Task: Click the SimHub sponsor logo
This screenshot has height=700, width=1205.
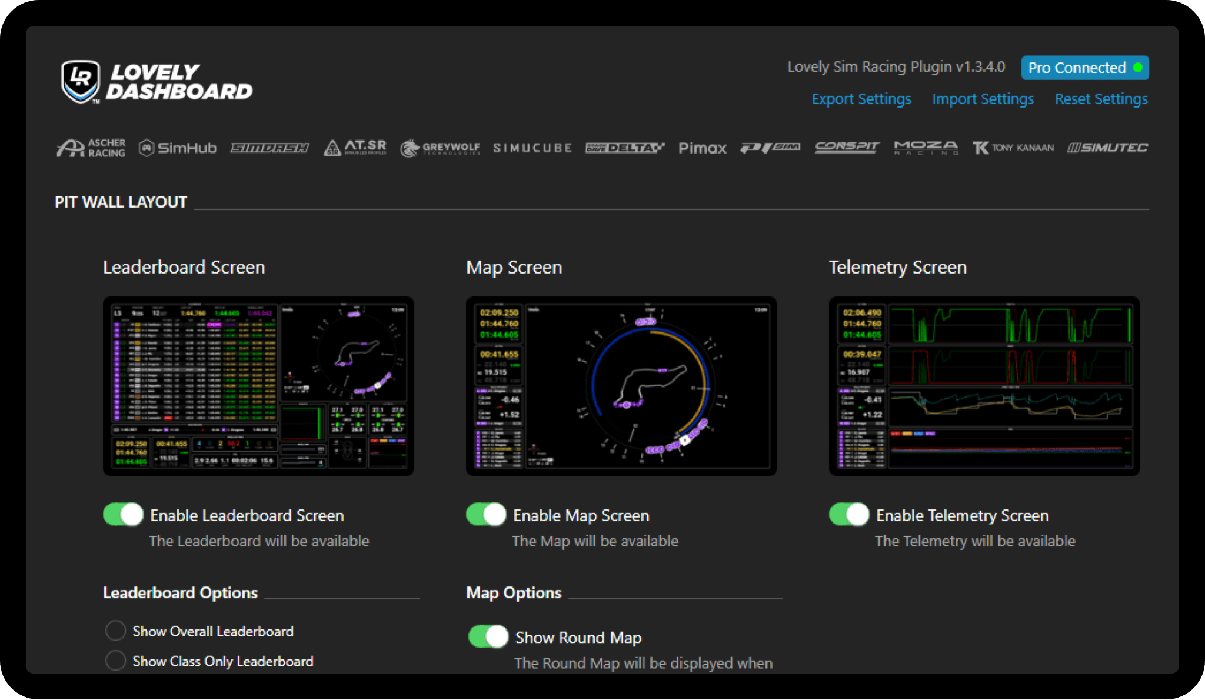Action: pos(178,148)
